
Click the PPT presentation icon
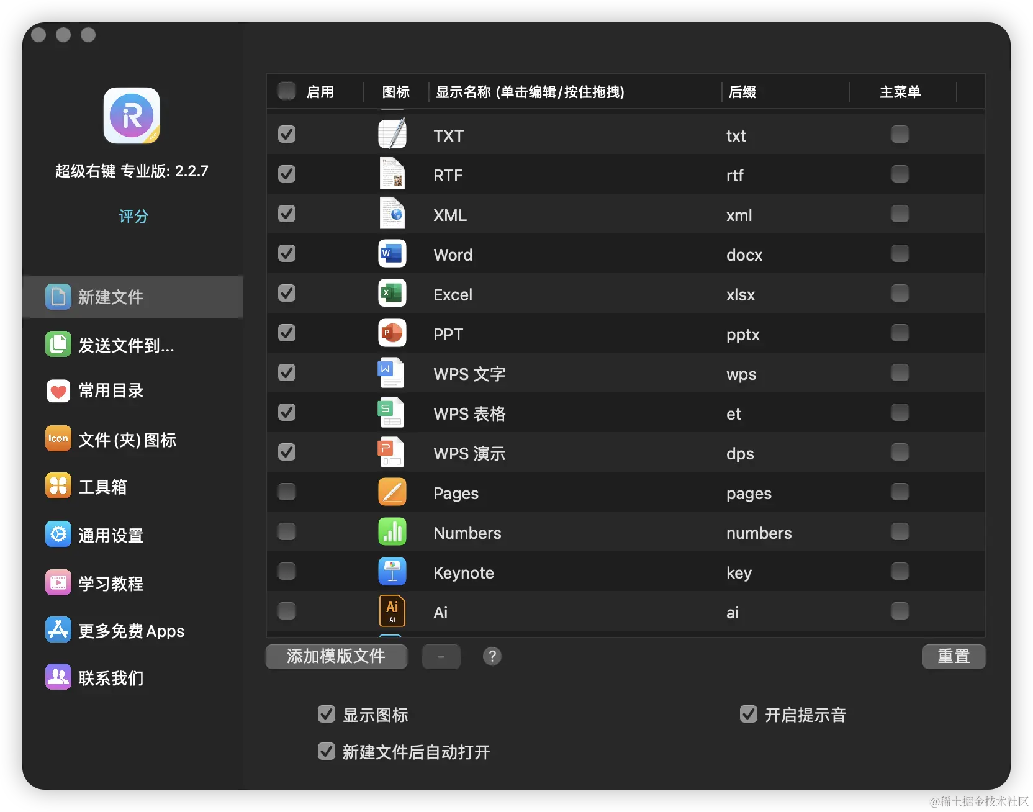coord(391,333)
